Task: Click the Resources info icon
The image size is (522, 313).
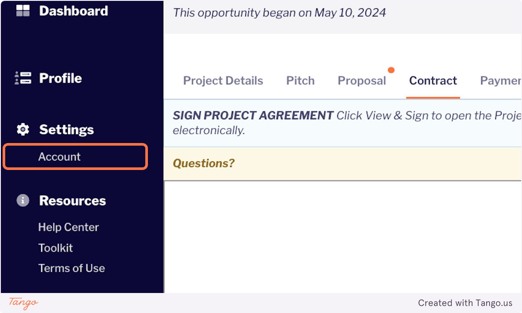Action: pos(23,200)
